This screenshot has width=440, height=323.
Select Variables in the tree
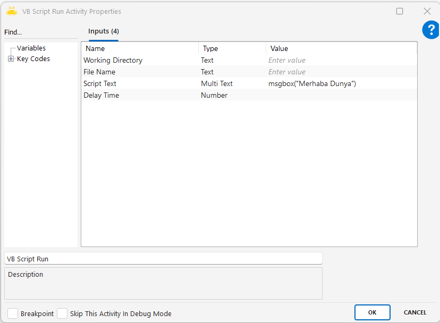[x=31, y=48]
